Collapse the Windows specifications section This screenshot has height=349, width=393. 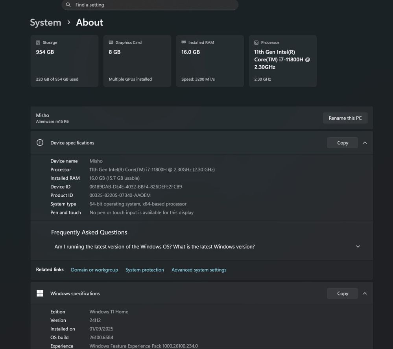[x=365, y=294]
